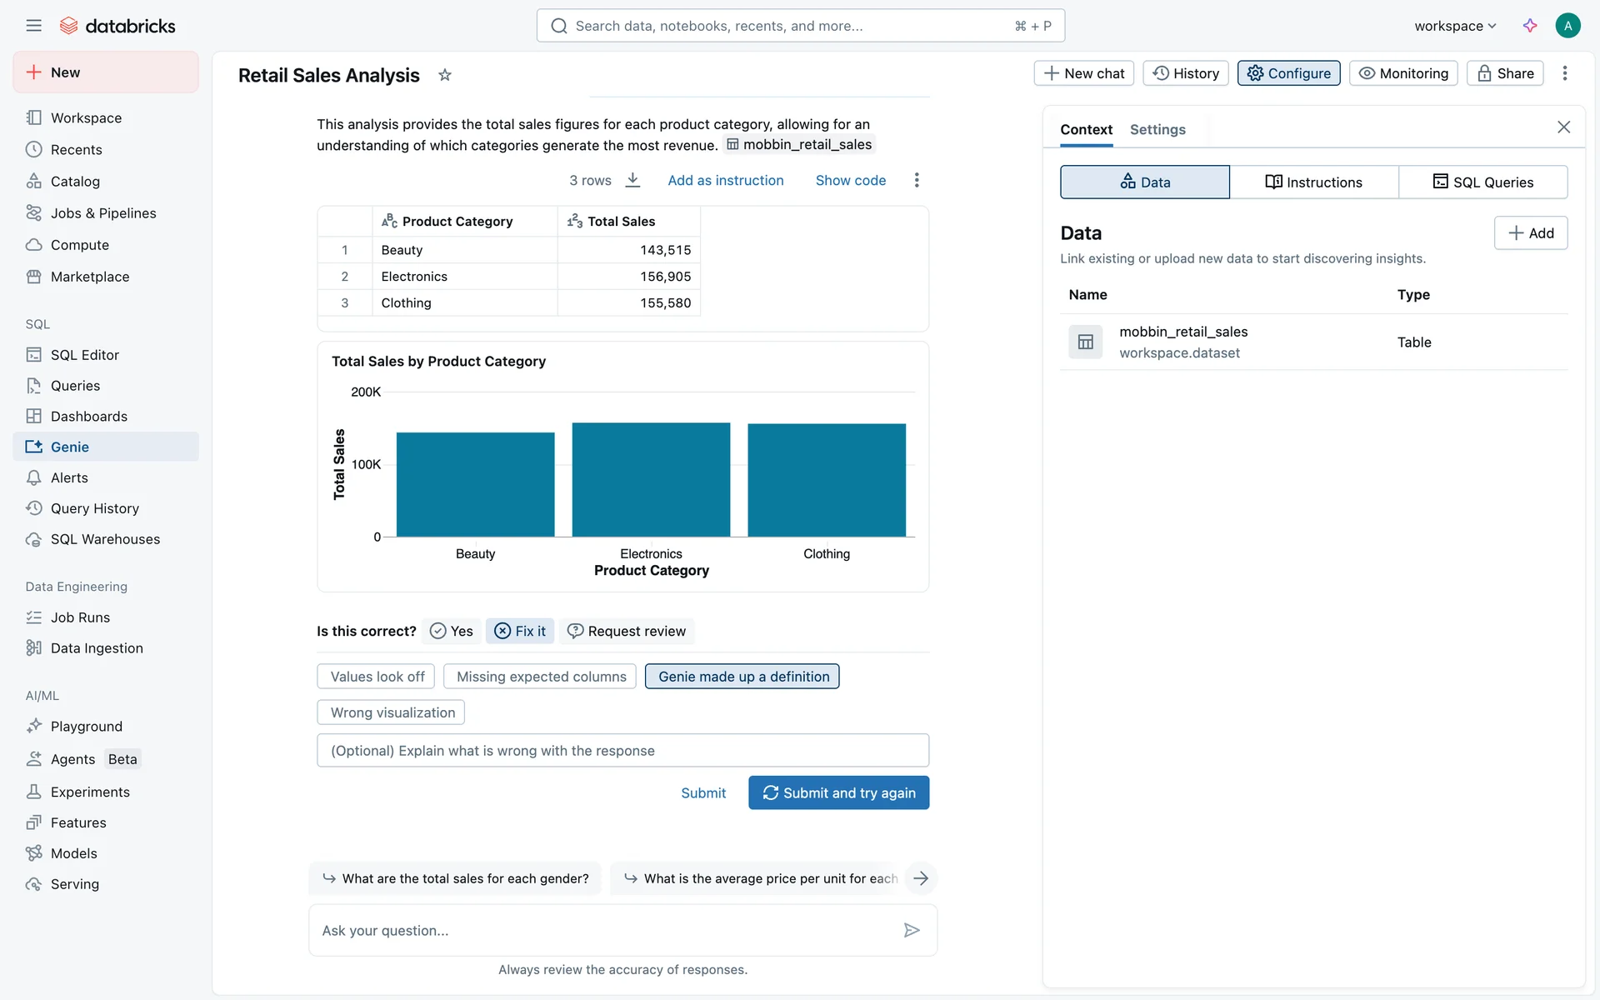Viewport: 1600px width, 1000px height.
Task: Switch to the SQL Queries tab
Action: pyautogui.click(x=1482, y=182)
